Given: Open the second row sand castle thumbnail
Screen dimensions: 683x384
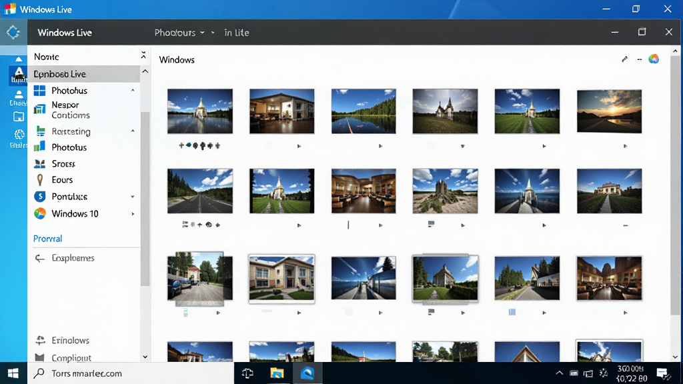Looking at the screenshot, I should tap(445, 191).
